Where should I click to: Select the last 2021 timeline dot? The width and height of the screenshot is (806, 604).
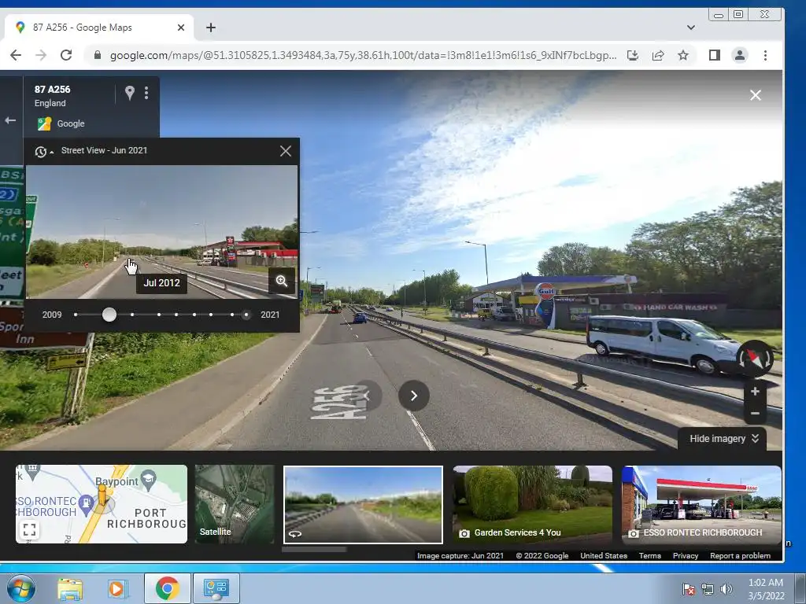pos(246,315)
